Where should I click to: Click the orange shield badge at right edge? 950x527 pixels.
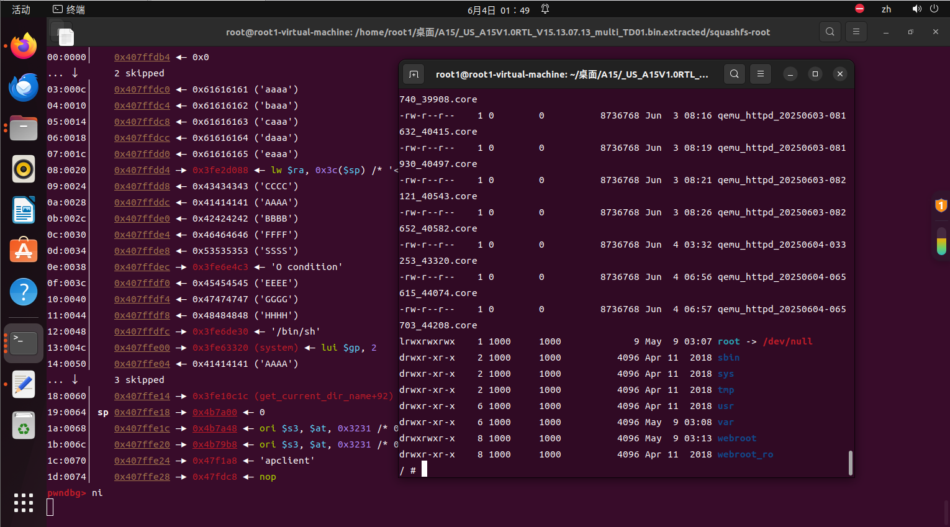(941, 205)
